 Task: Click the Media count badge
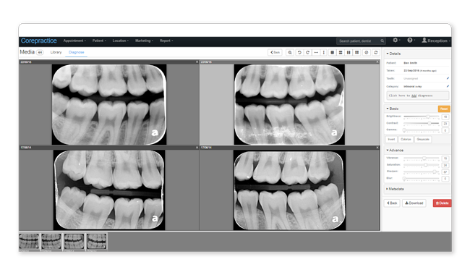(40, 53)
